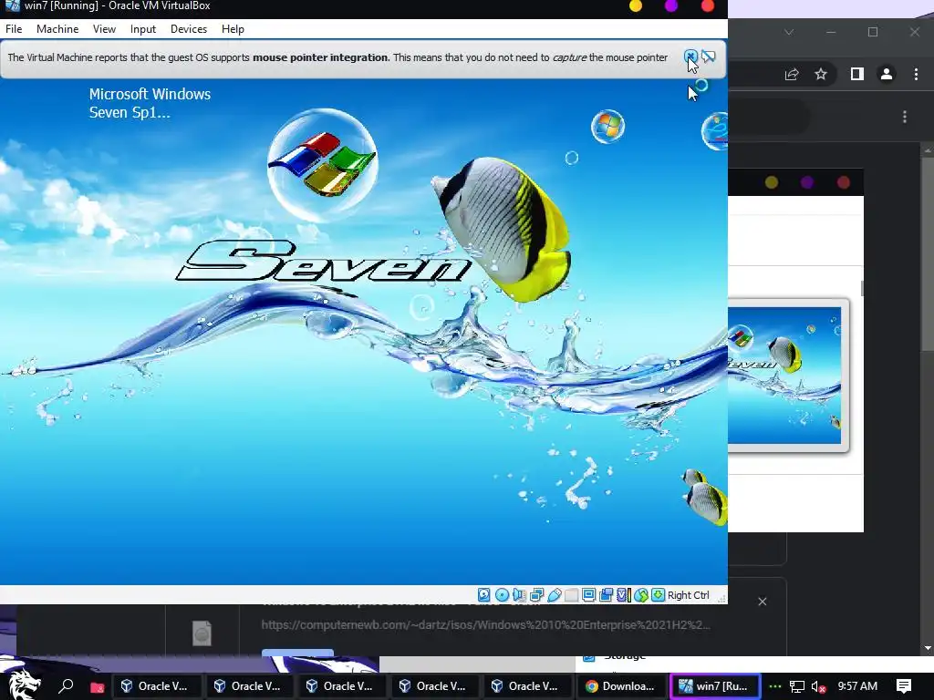934x700 pixels.
Task: Open the taskbar search magnifier
Action: coord(66,686)
